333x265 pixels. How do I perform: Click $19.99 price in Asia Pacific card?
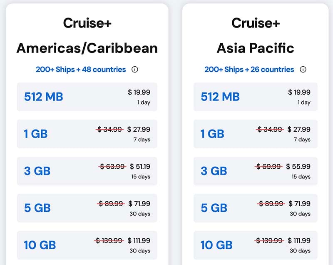[x=299, y=92]
